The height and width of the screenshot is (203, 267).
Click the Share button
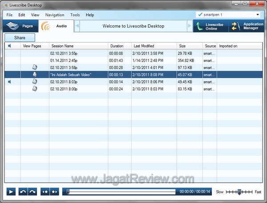20,38
